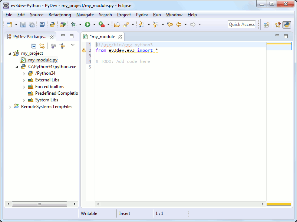
Task: Click the warning marker on line 2
Action: click(x=83, y=50)
